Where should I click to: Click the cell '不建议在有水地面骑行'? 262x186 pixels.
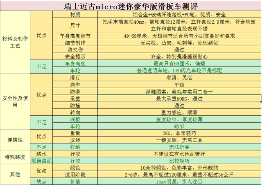(179, 154)
